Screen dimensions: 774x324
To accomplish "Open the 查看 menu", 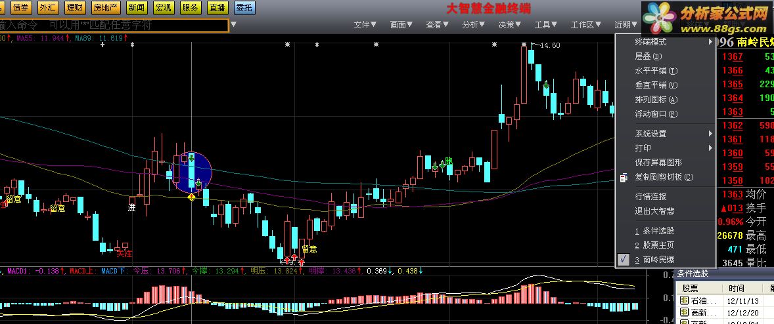I will pos(438,25).
